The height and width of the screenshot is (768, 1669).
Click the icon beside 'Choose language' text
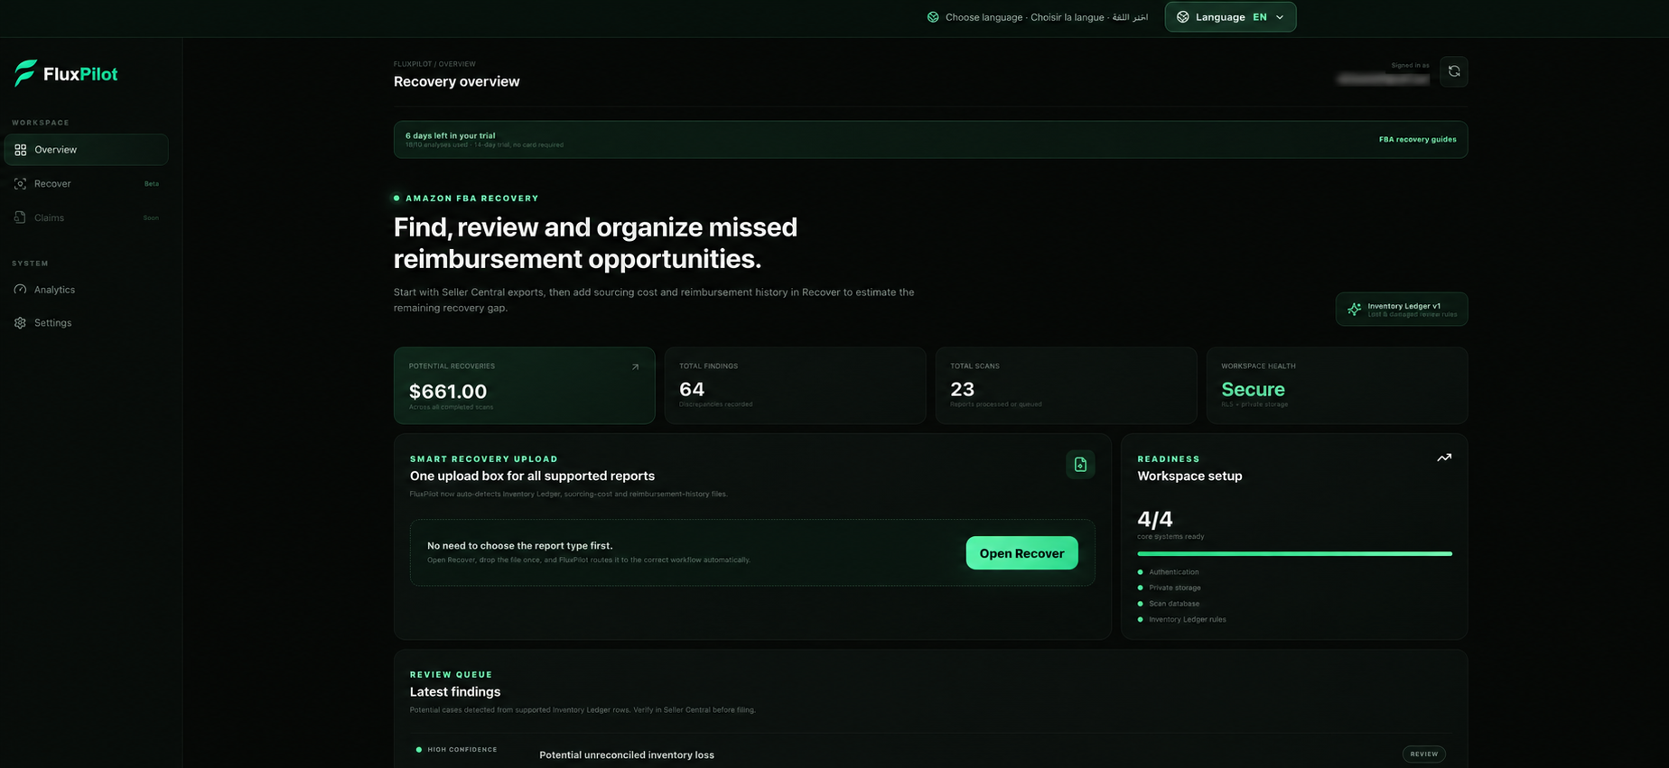click(x=933, y=17)
